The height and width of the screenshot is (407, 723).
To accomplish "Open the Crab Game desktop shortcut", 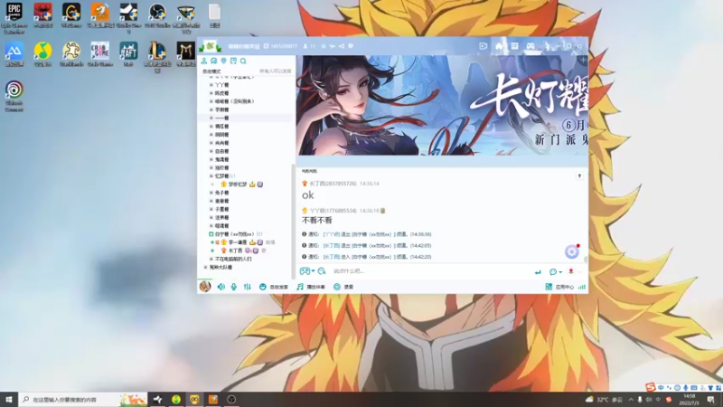I will pos(100,54).
